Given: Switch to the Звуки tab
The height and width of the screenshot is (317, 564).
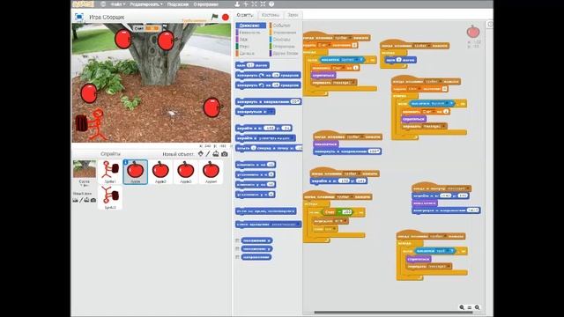Looking at the screenshot, I should 293,15.
